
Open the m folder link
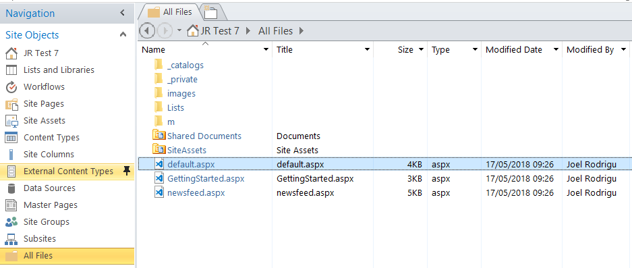171,122
